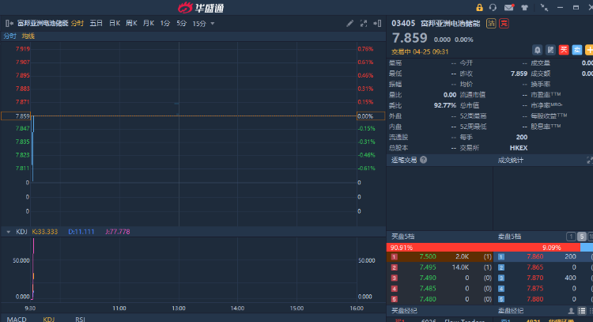Open the 15分 interval dropdown arrow
The width and height of the screenshot is (593, 322).
pyautogui.click(x=212, y=24)
